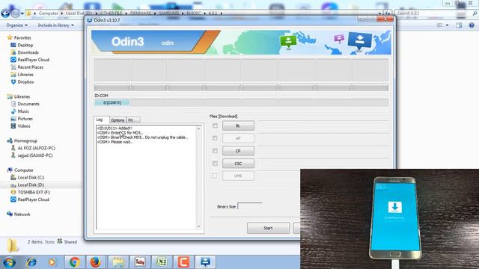Open Camtasia recorder taskbar icon
Viewport: 479px width, 269px height.
183,262
